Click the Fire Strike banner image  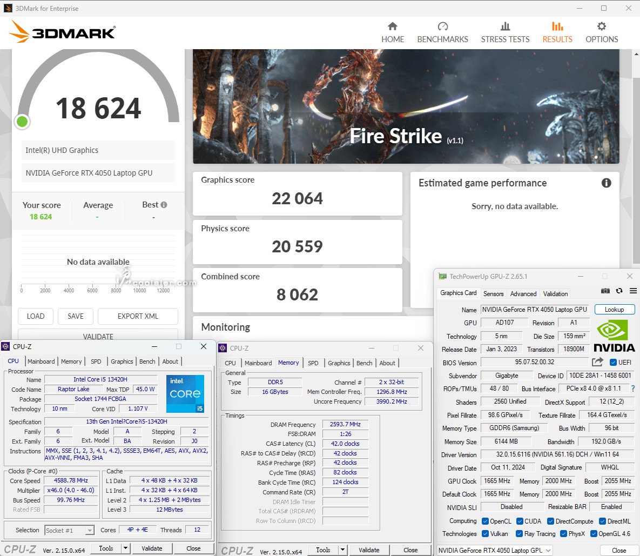[406, 106]
